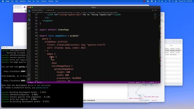Click the notifications bell in the status bar
Screen dimensions: 194x109
(x=159, y=82)
